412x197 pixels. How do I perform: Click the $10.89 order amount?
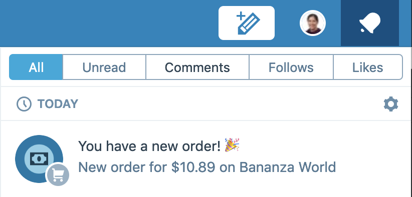point(193,167)
